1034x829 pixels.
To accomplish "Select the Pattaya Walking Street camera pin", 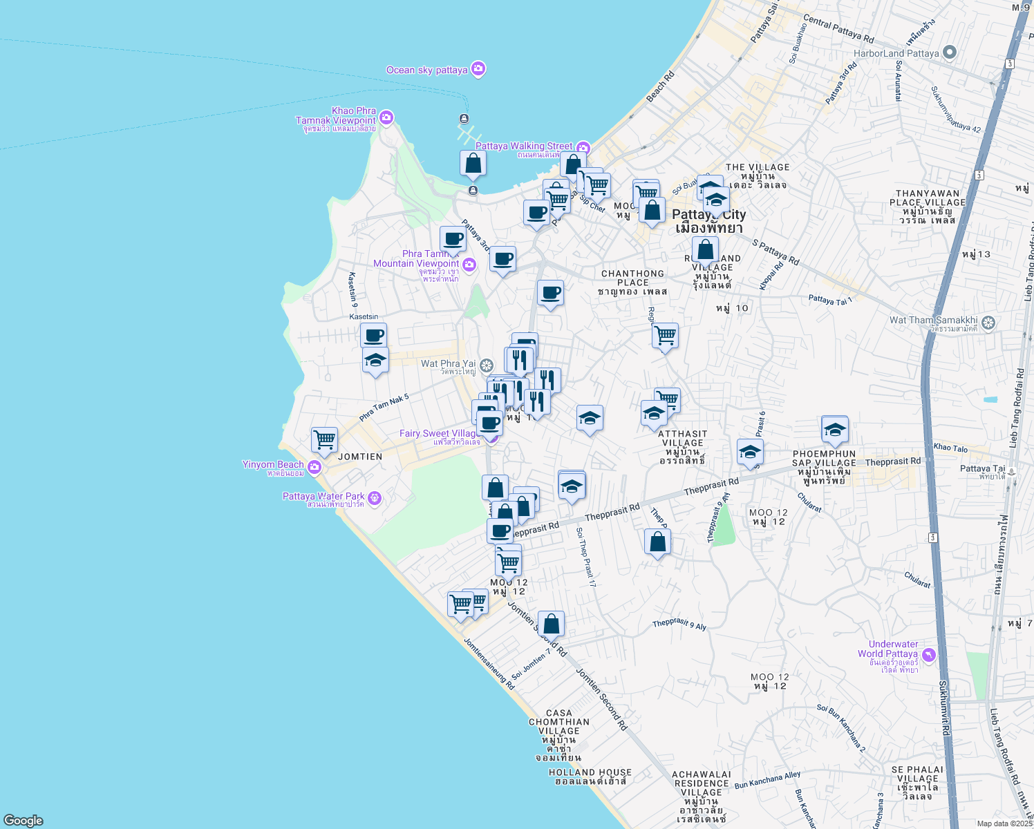I will (583, 147).
